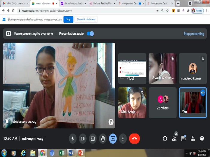Raise hand in Meet toolbar
This screenshot has width=210, height=157.
(x=103, y=138)
